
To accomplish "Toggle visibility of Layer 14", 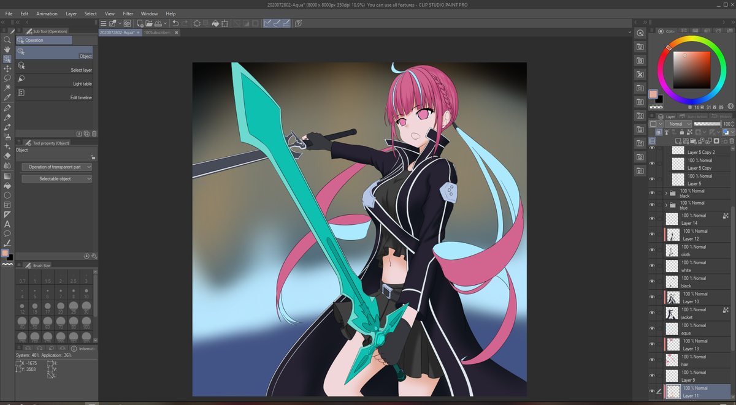I will pos(651,219).
